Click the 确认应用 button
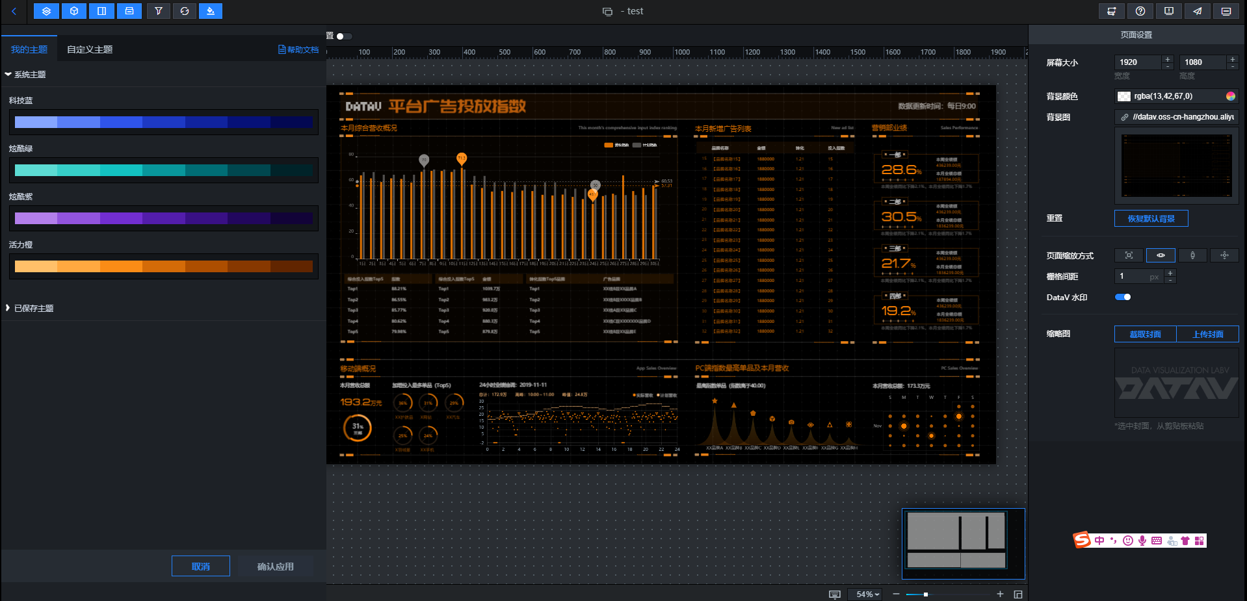The image size is (1247, 601). click(x=276, y=566)
